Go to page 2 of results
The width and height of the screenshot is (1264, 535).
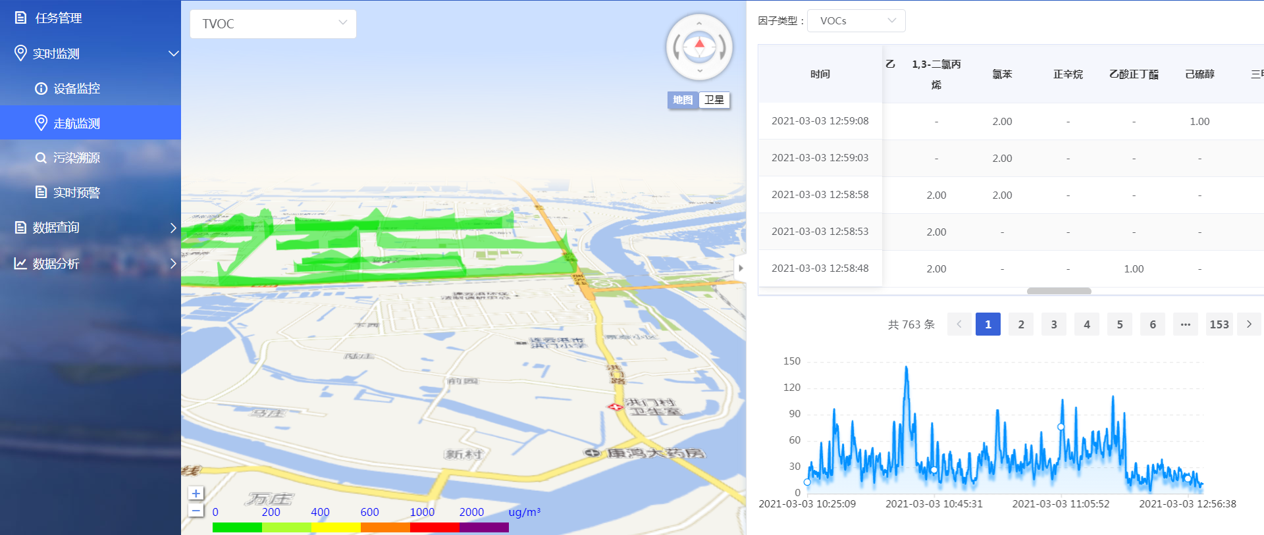pos(1021,324)
